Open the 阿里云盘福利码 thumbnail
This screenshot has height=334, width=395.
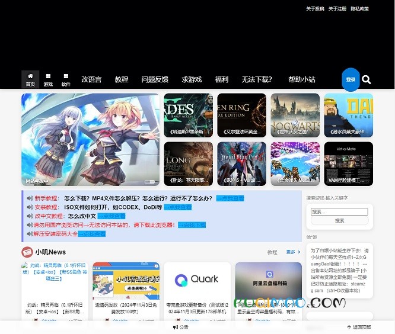[x=268, y=281]
